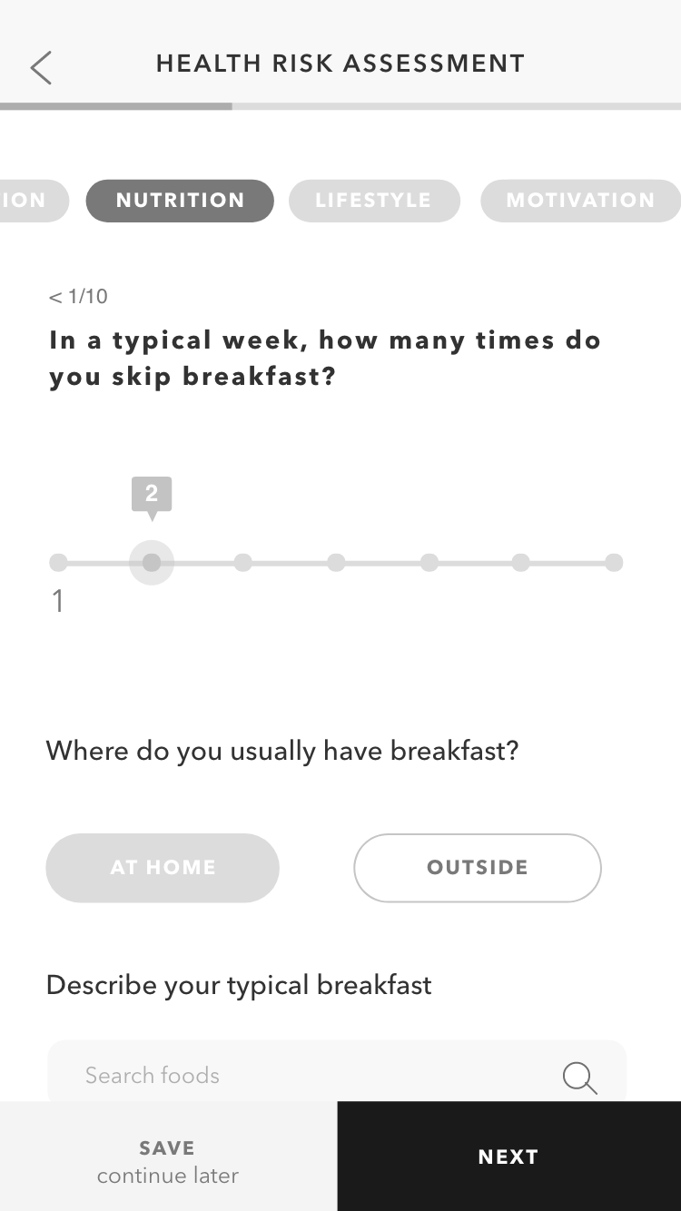Switch to the Lifestyle tab
The image size is (681, 1211).
click(x=374, y=201)
